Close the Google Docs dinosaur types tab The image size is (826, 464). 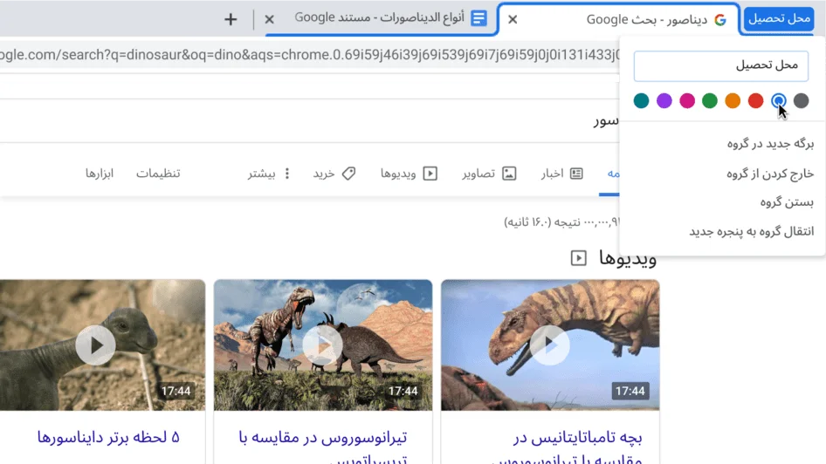[269, 19]
